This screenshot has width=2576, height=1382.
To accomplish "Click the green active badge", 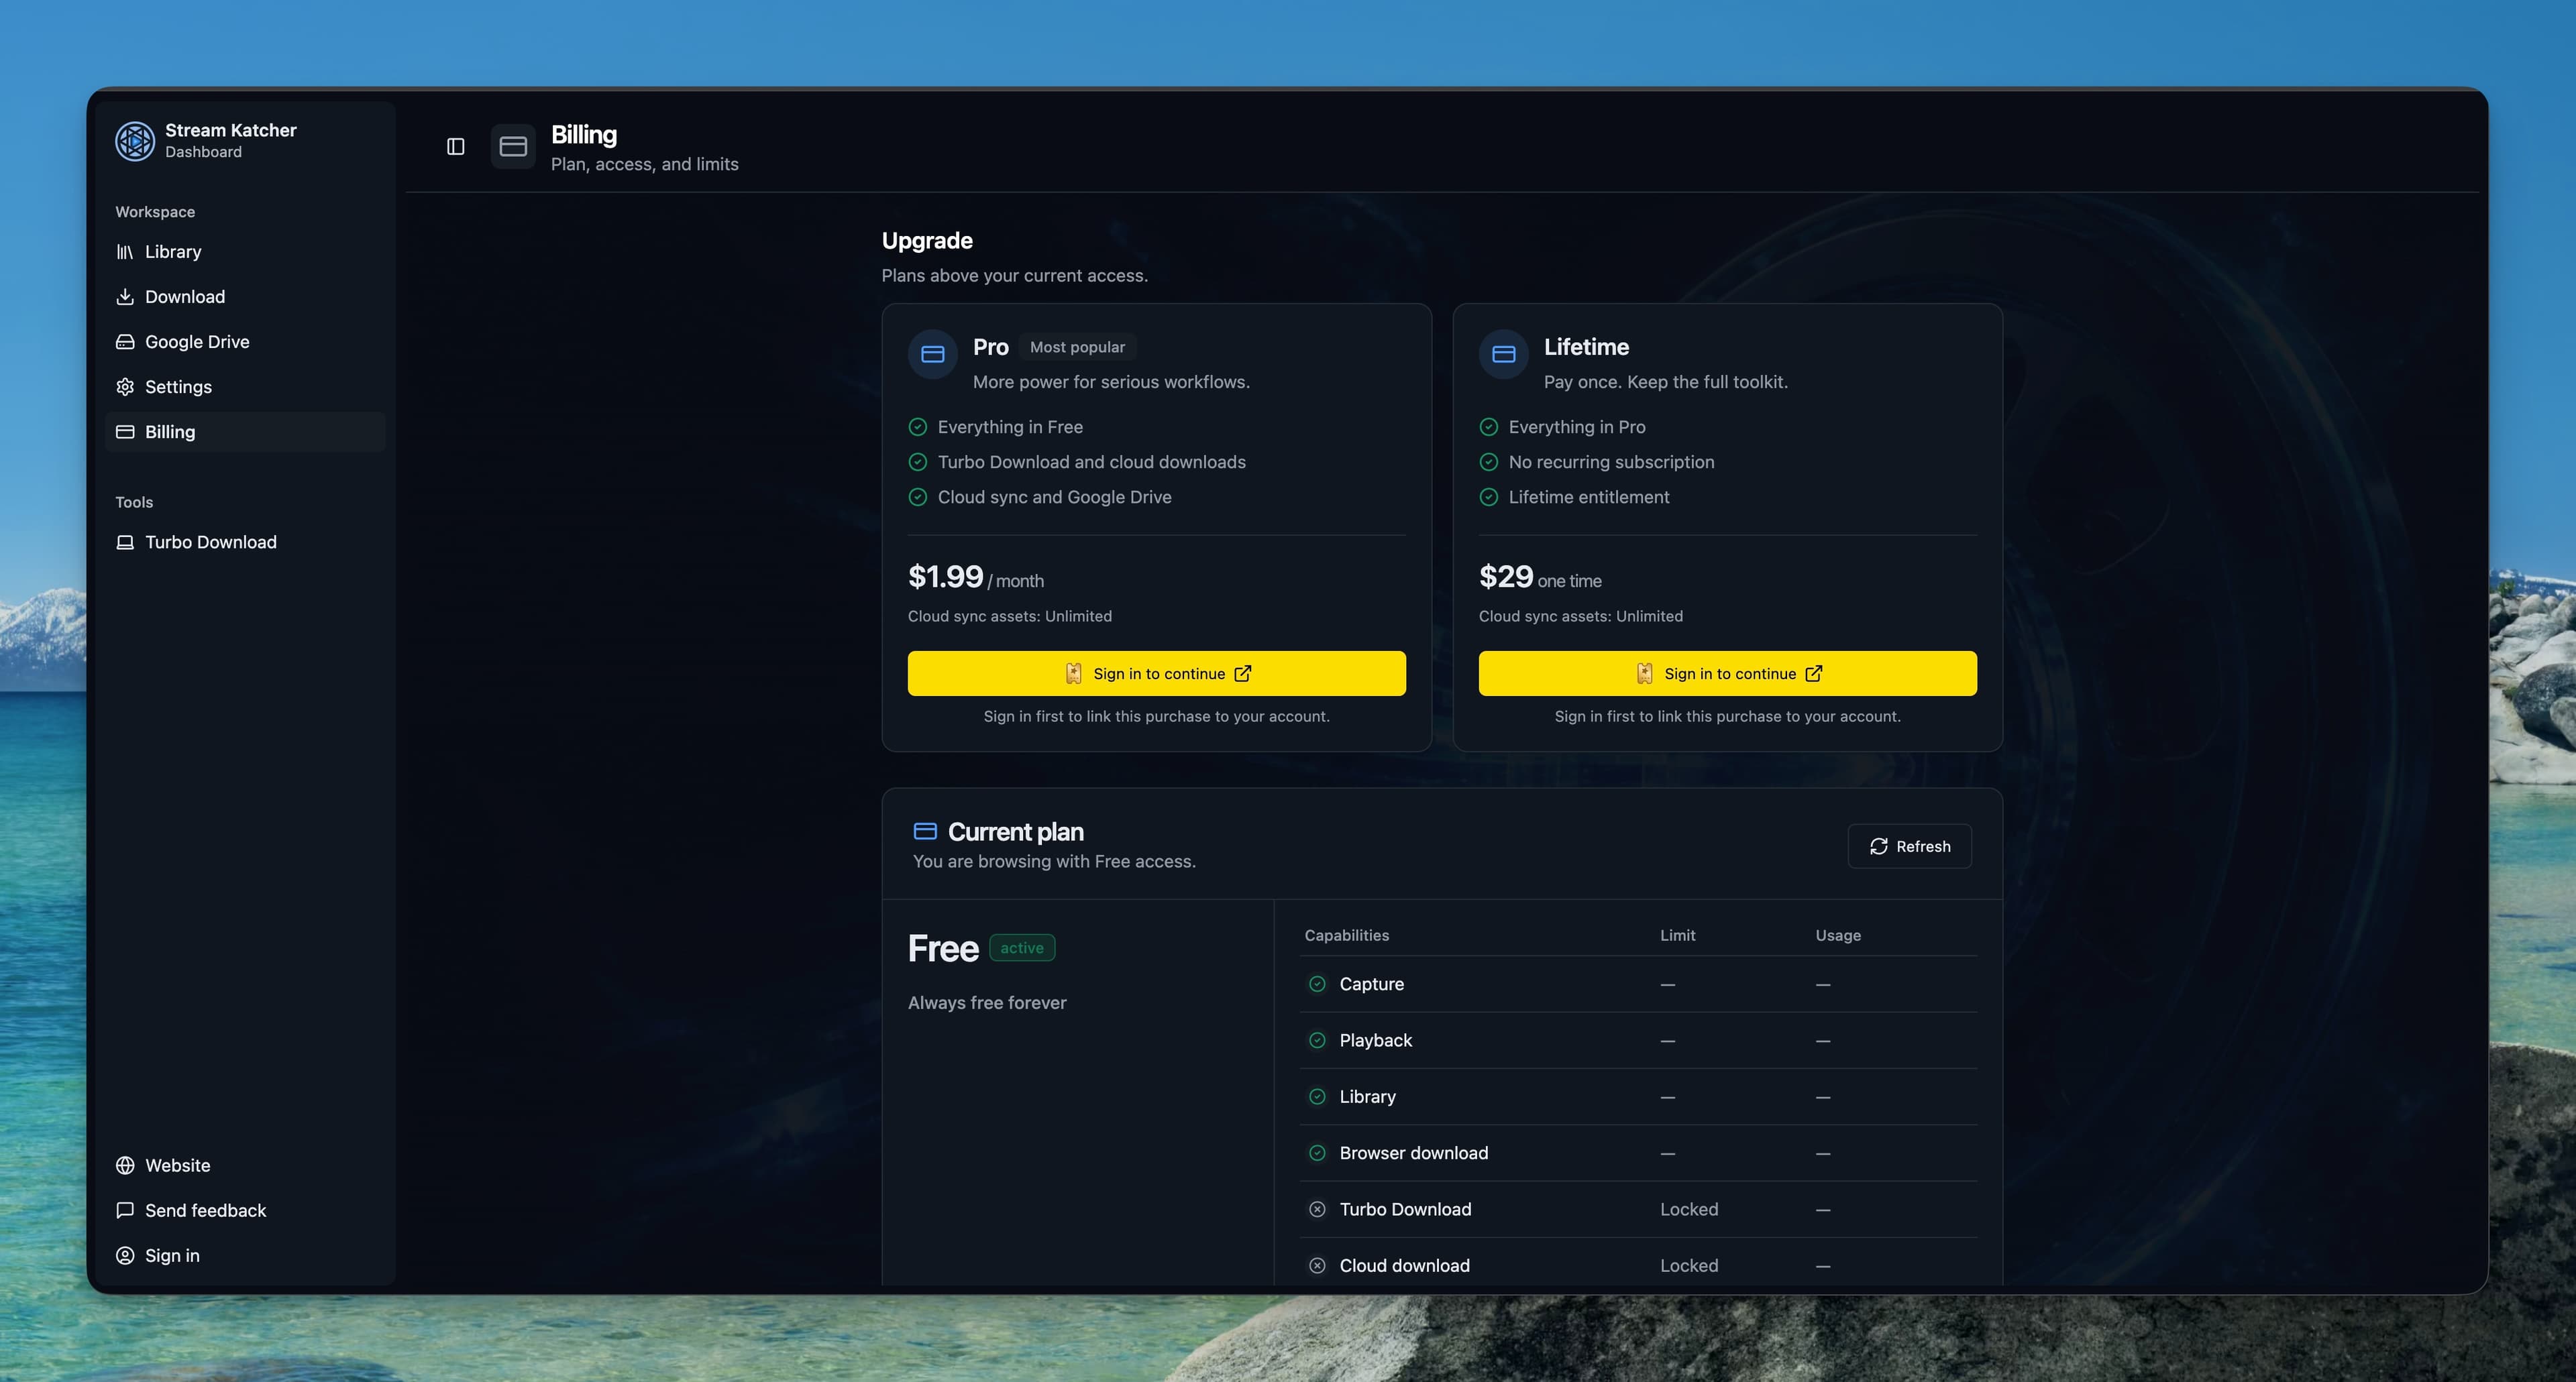I will point(1022,948).
